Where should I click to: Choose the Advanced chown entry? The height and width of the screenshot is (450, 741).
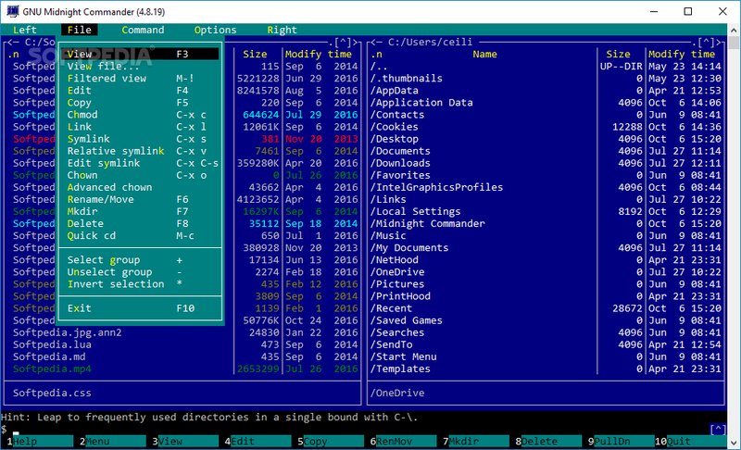click(140, 187)
